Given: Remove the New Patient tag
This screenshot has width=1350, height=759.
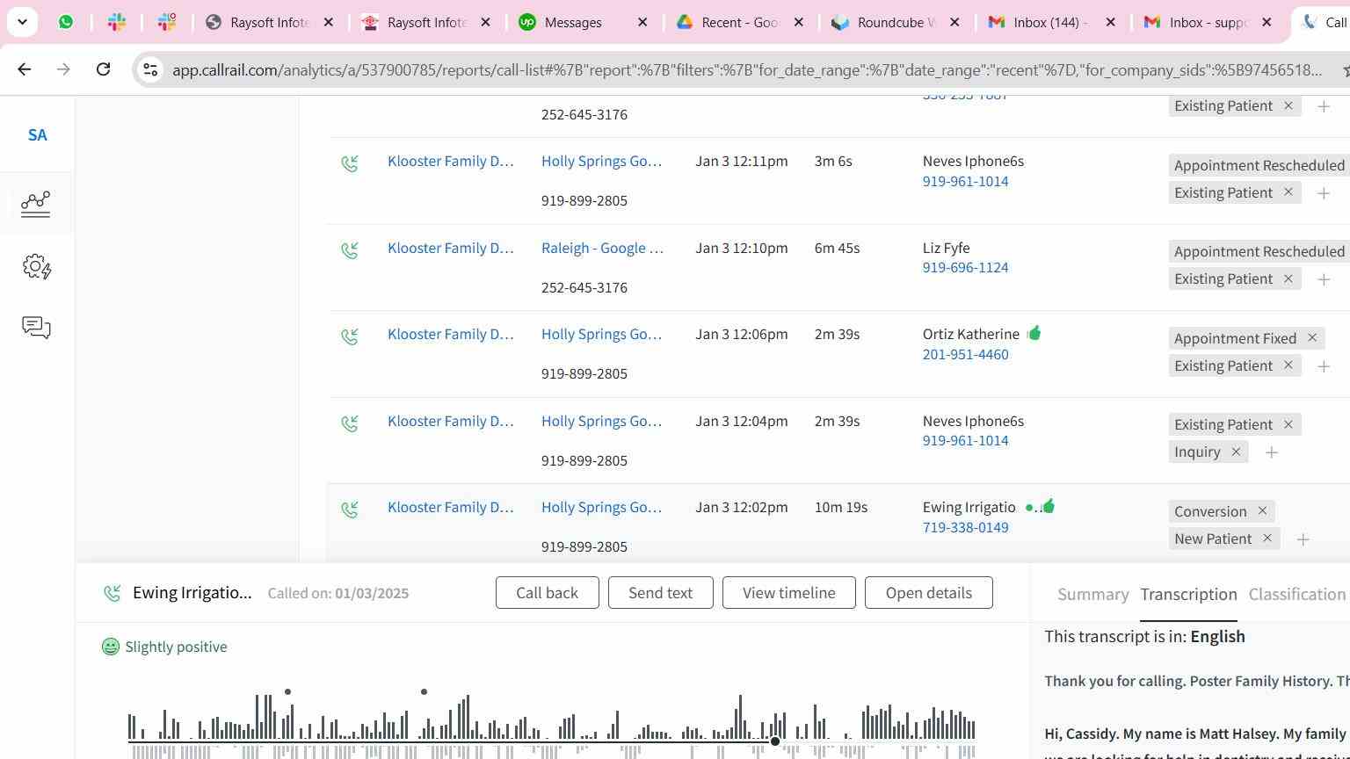Looking at the screenshot, I should click(x=1267, y=539).
